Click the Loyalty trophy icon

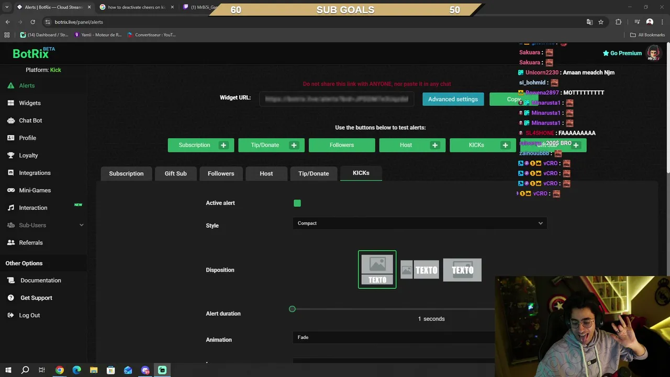point(10,156)
